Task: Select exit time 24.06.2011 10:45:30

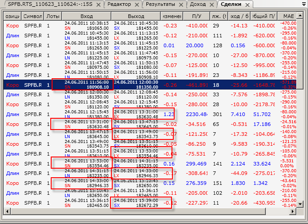Action: tap(136, 23)
